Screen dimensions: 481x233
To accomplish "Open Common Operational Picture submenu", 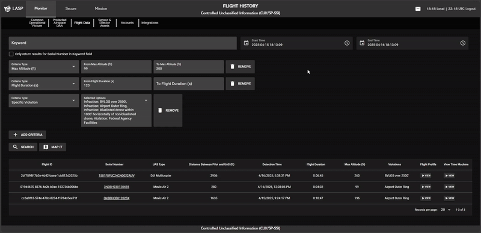I will (x=37, y=23).
